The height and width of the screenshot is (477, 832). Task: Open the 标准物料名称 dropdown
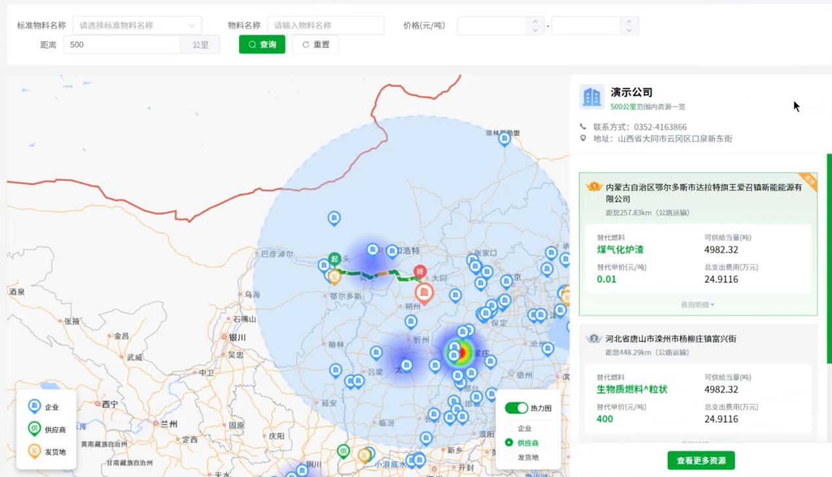click(137, 26)
